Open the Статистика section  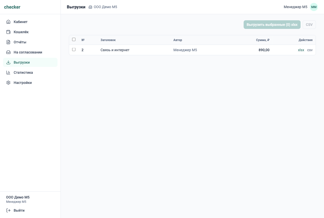[30, 72]
